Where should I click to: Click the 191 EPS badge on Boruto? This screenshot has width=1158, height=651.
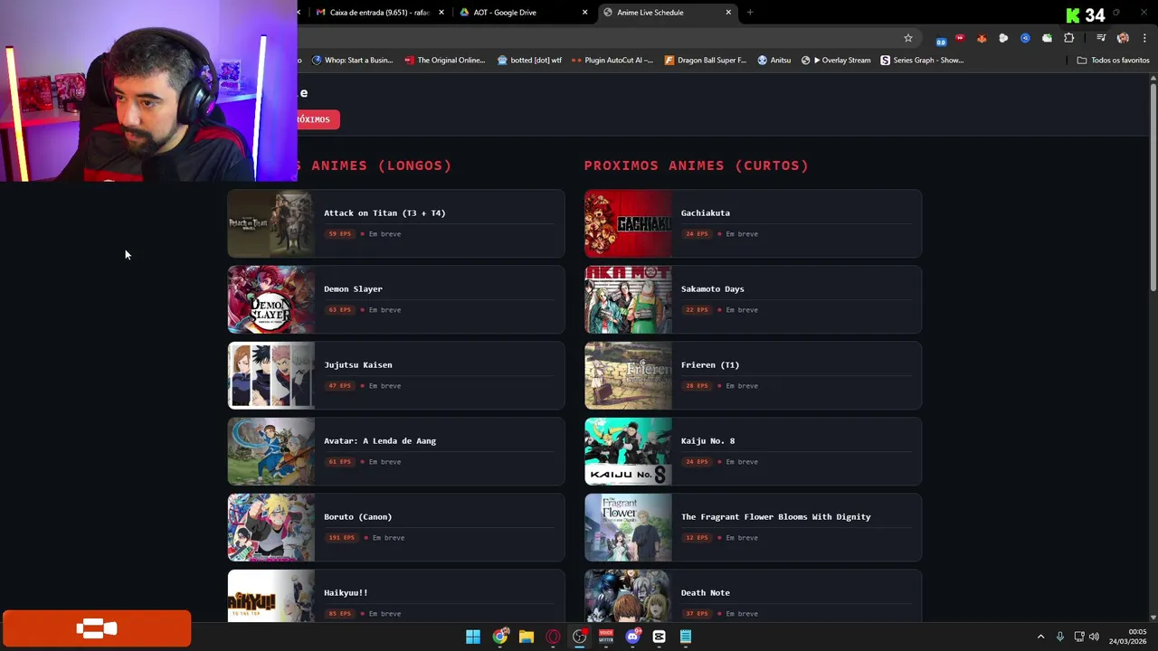[x=341, y=538]
